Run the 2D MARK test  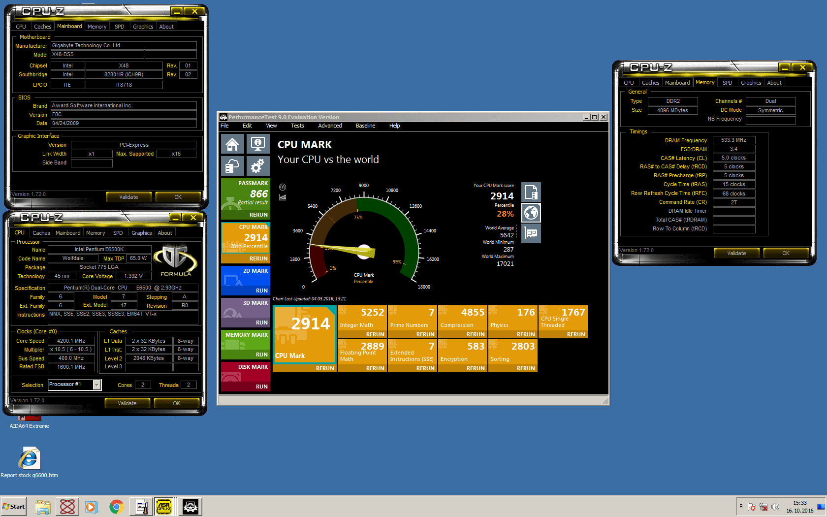pos(262,291)
